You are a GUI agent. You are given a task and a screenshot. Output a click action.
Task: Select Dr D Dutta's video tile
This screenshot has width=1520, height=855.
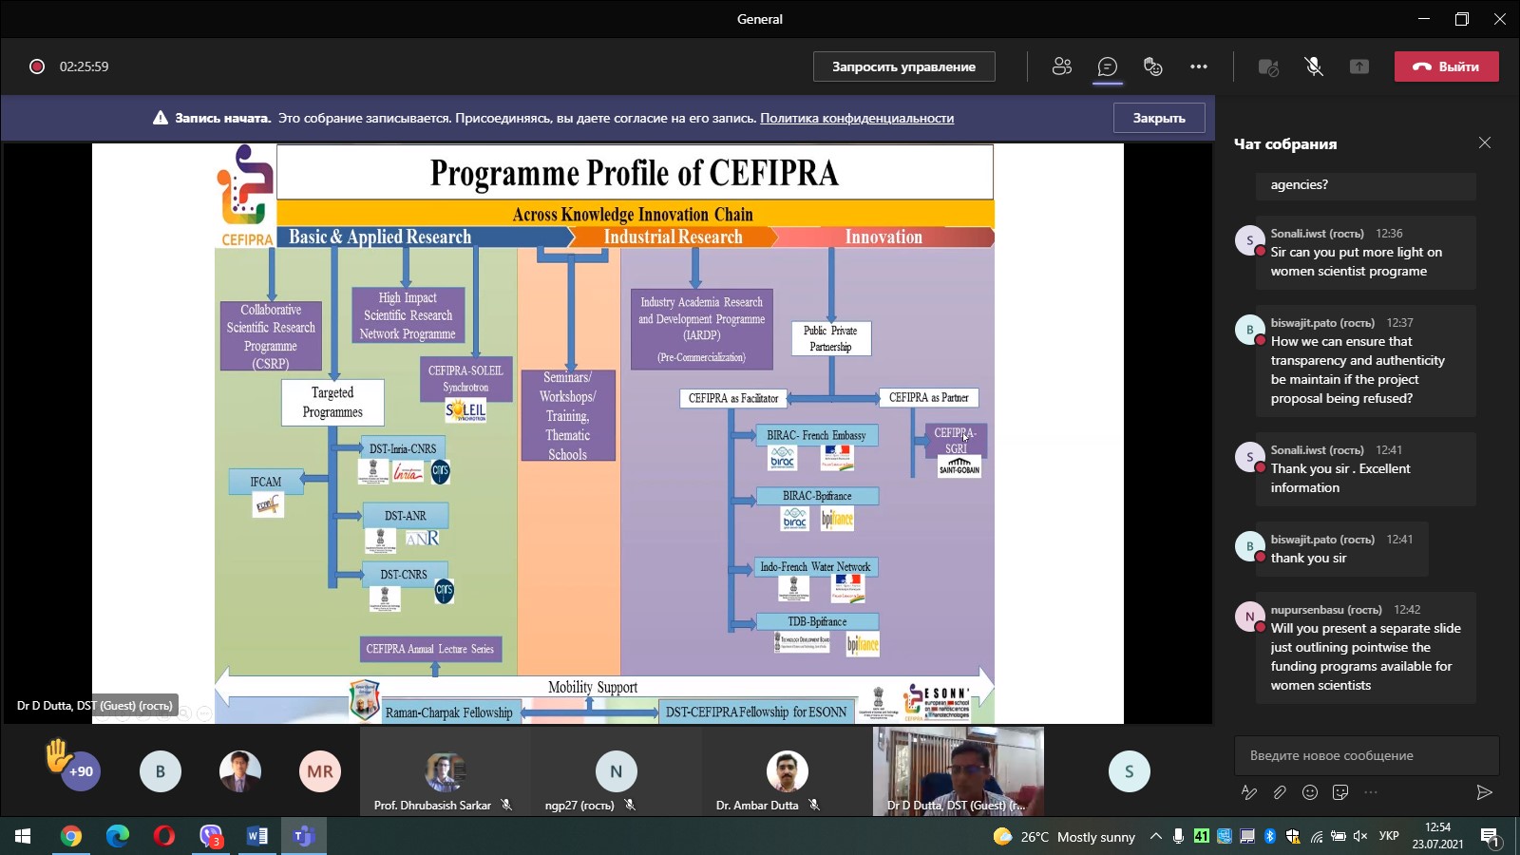958,771
